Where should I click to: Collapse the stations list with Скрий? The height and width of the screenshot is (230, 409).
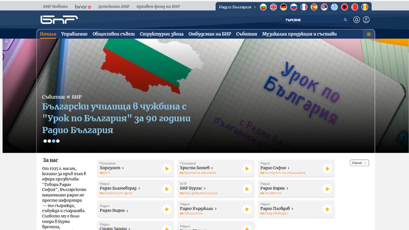[x=359, y=163]
